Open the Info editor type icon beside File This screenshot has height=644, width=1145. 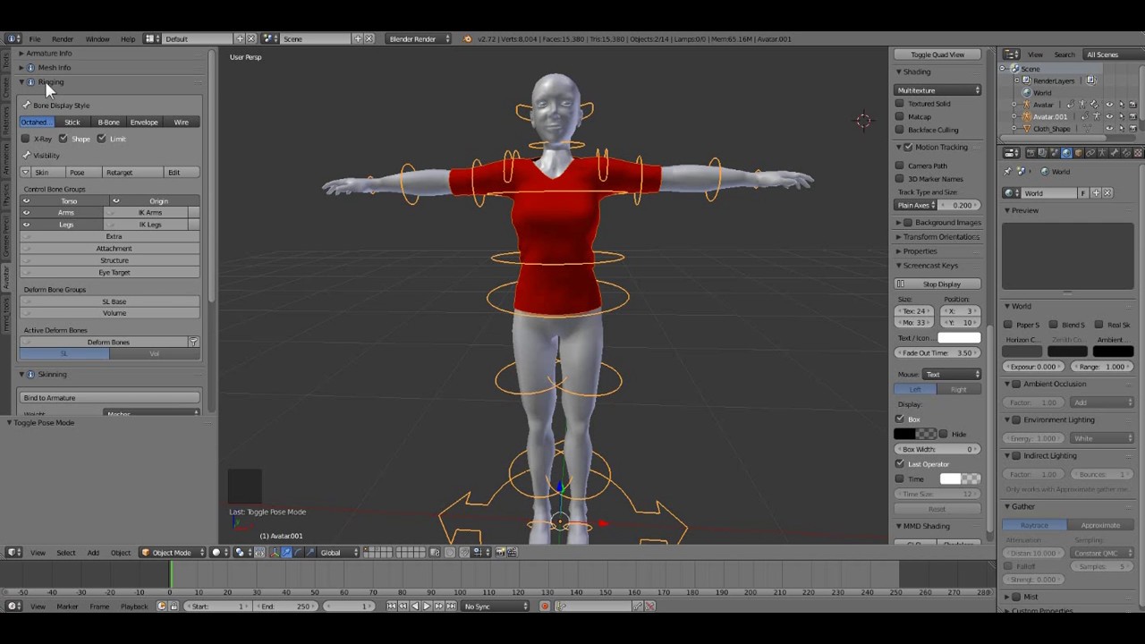click(14, 38)
